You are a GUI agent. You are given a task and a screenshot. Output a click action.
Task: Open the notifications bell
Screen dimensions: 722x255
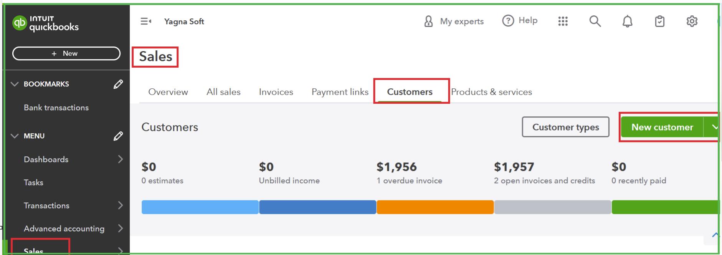point(627,21)
